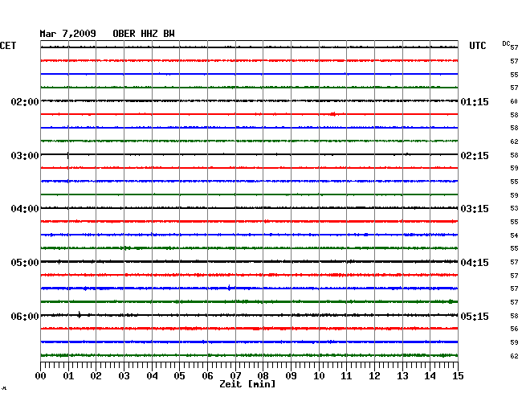This screenshot has width=522, height=397.
Task: Click the DC column header
Action: click(x=506, y=43)
